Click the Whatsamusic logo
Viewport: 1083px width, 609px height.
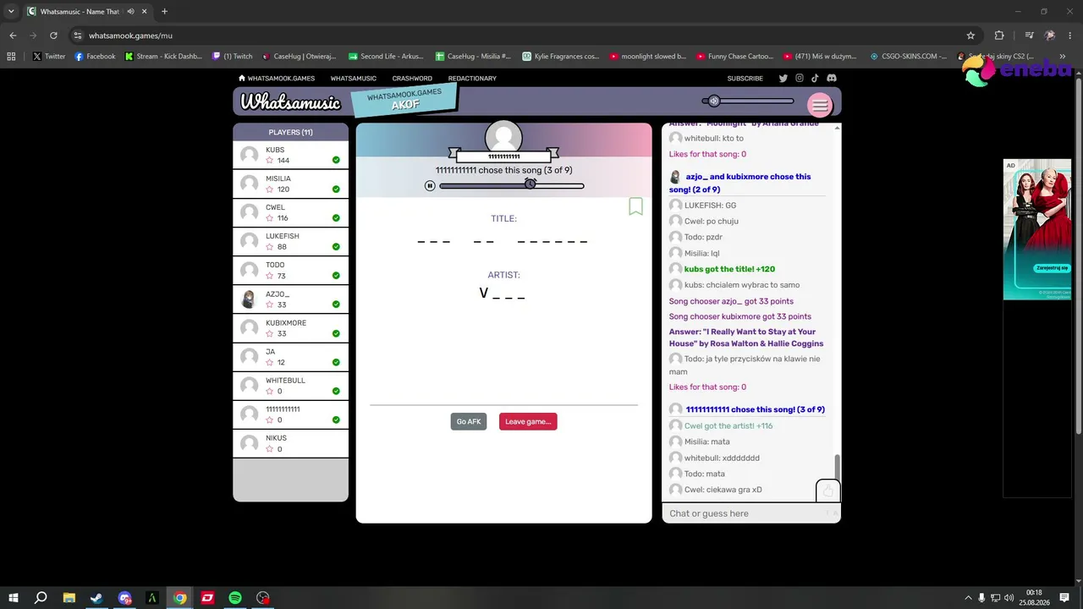pos(290,102)
